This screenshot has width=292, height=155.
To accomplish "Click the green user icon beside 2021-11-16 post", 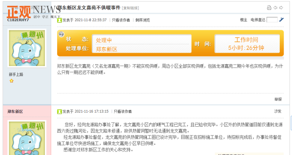I will point(59,111).
